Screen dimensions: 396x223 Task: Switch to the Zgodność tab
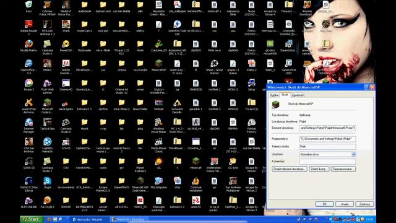pos(297,95)
